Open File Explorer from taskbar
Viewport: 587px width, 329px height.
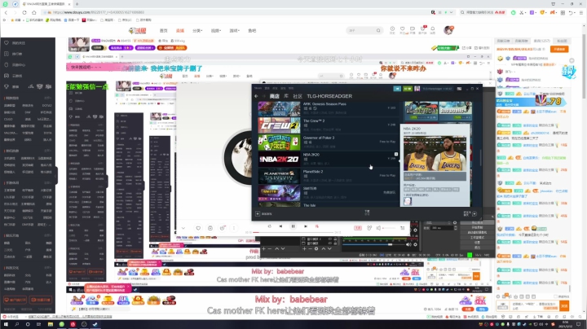point(51,324)
